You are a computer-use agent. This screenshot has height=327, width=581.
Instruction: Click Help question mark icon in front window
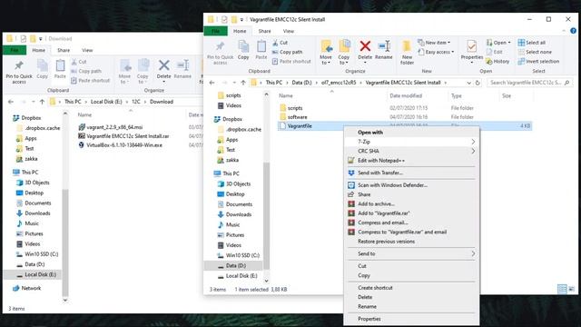click(573, 31)
